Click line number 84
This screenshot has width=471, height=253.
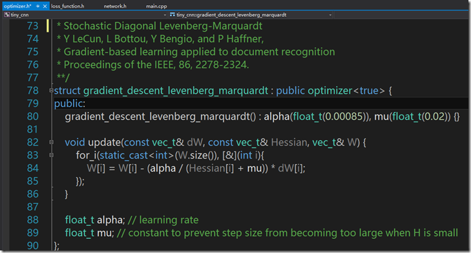click(x=33, y=168)
